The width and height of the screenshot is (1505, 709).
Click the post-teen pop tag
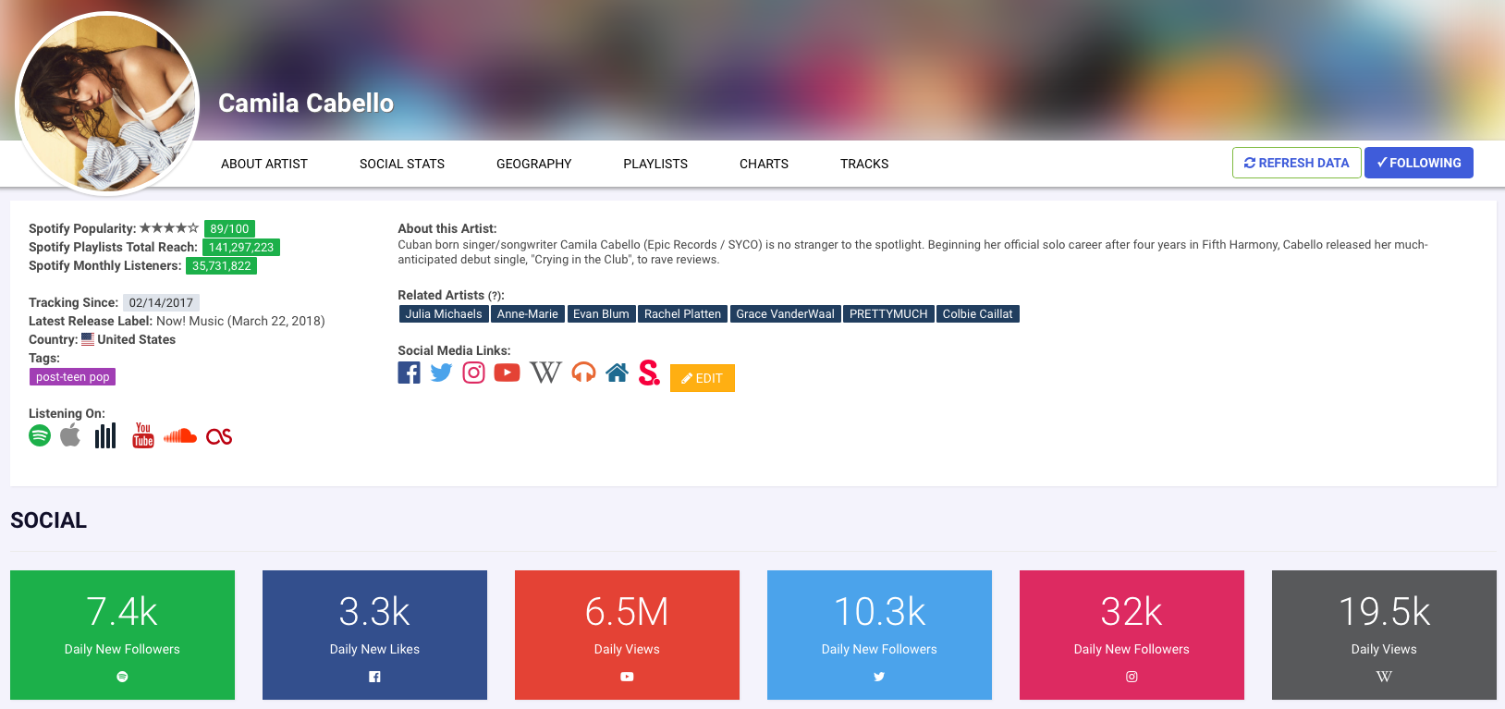72,377
